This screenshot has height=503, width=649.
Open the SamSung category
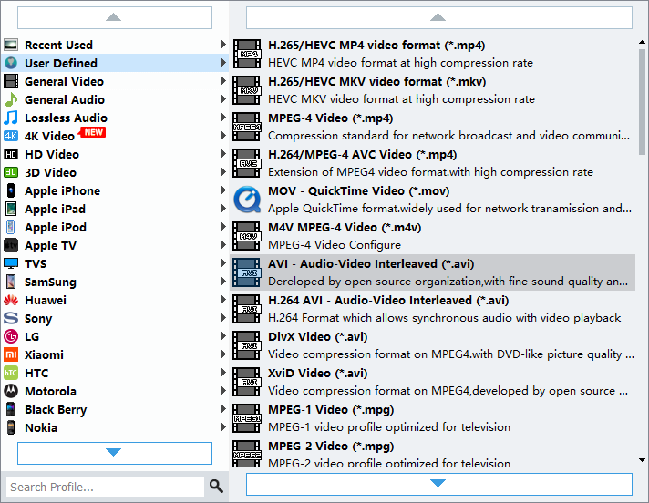pyautogui.click(x=115, y=282)
